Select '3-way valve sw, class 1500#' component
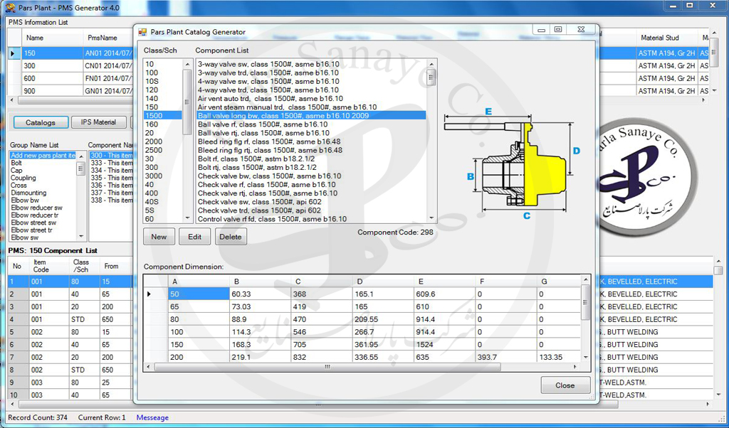This screenshot has width=729, height=428. (x=311, y=64)
